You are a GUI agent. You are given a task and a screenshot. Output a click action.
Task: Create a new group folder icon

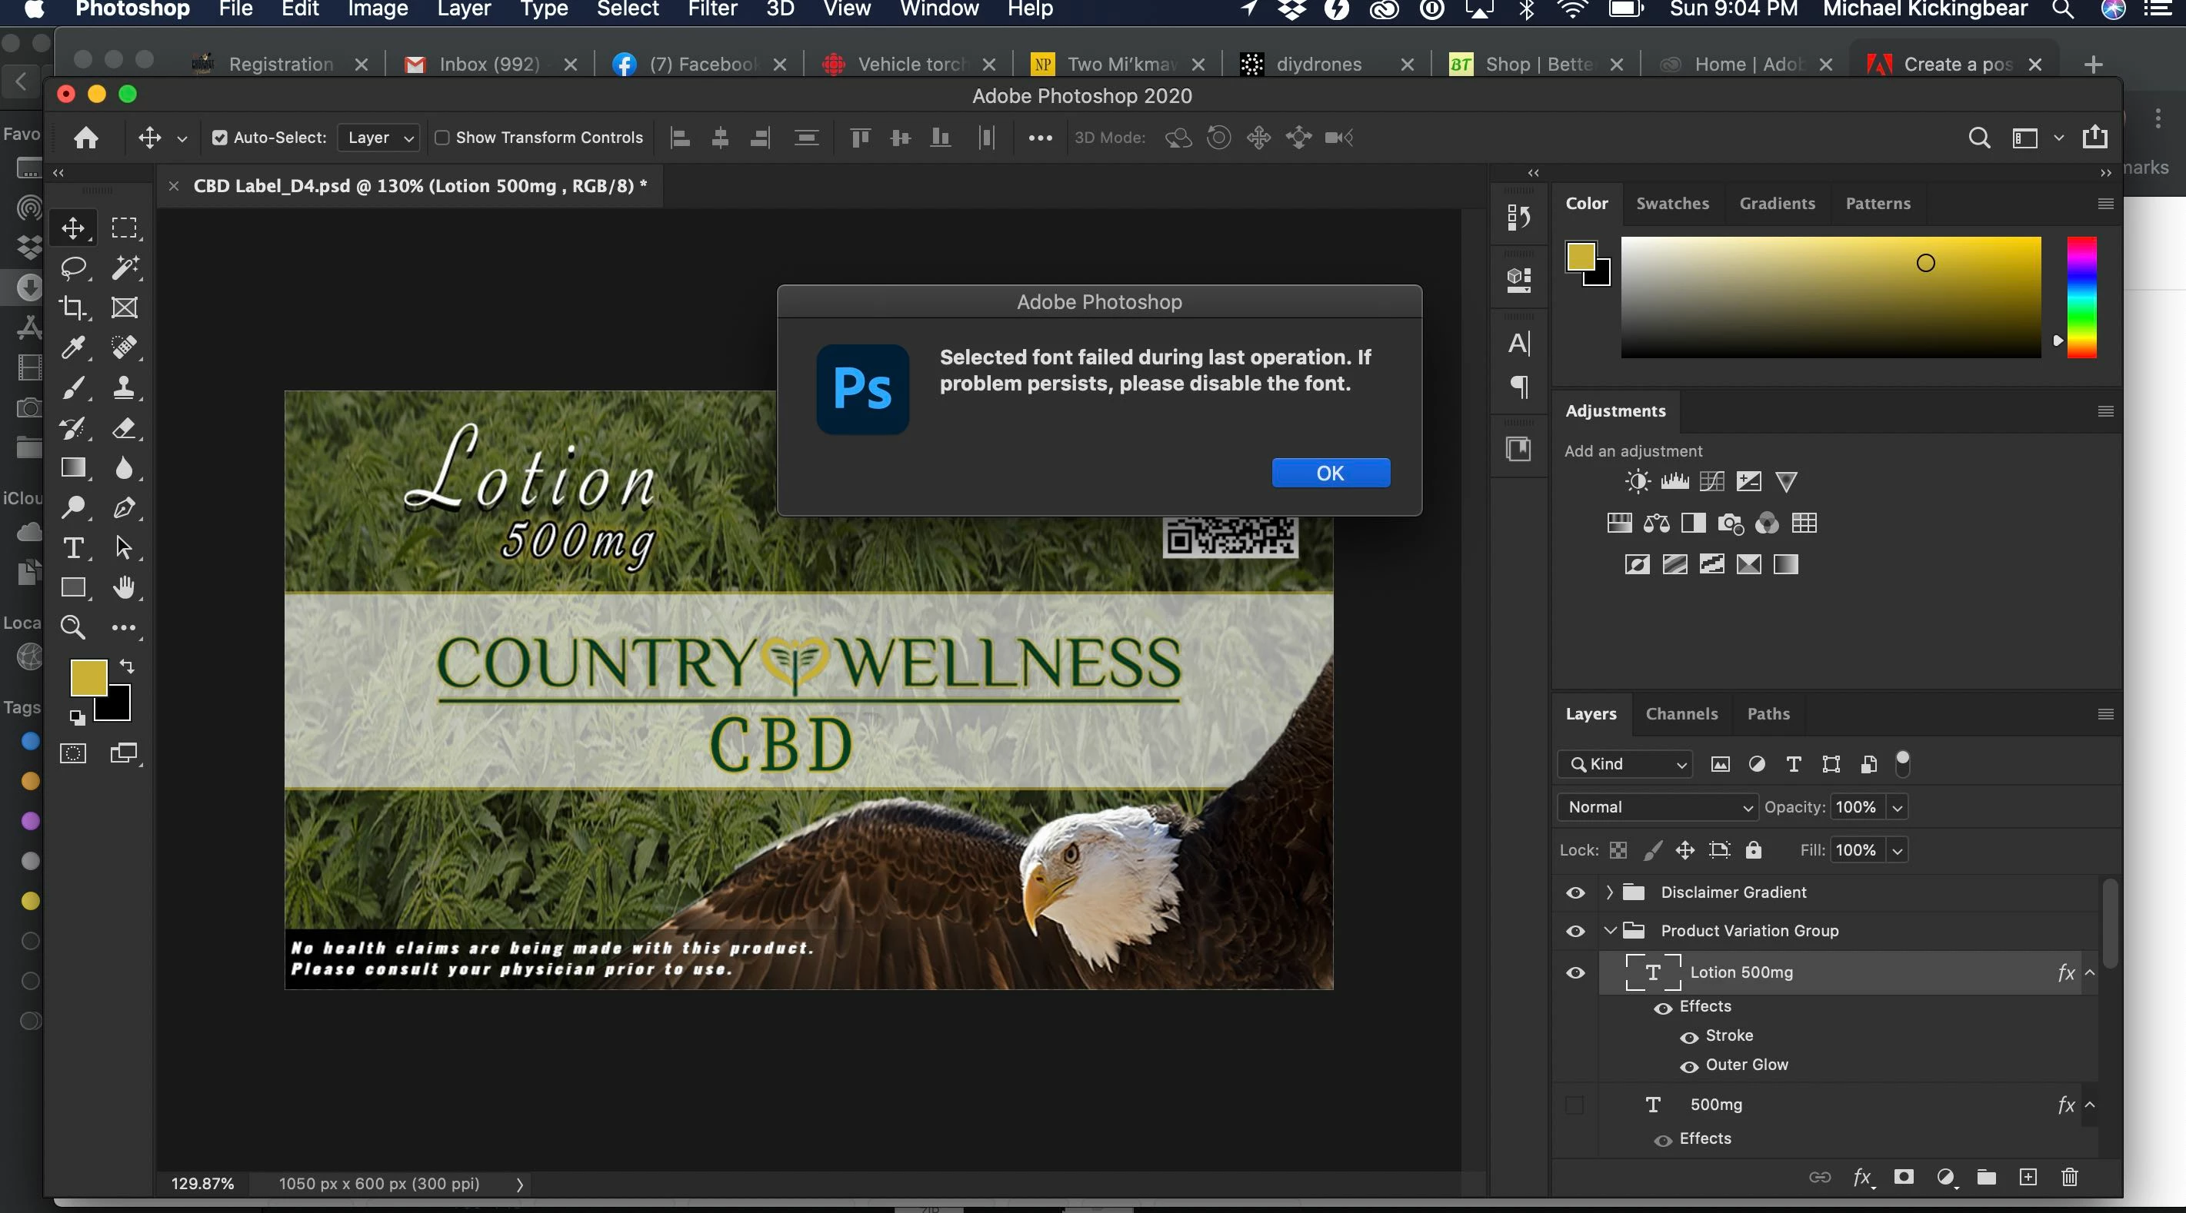1986,1177
